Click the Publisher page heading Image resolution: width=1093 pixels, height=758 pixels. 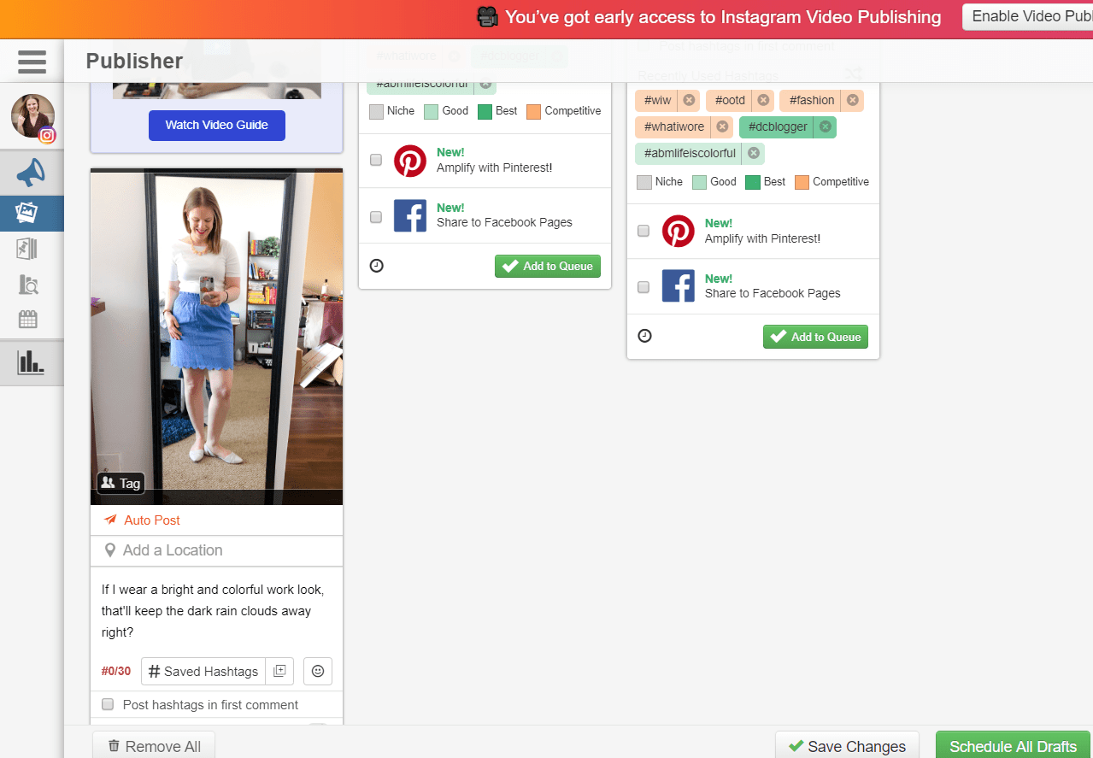tap(134, 61)
